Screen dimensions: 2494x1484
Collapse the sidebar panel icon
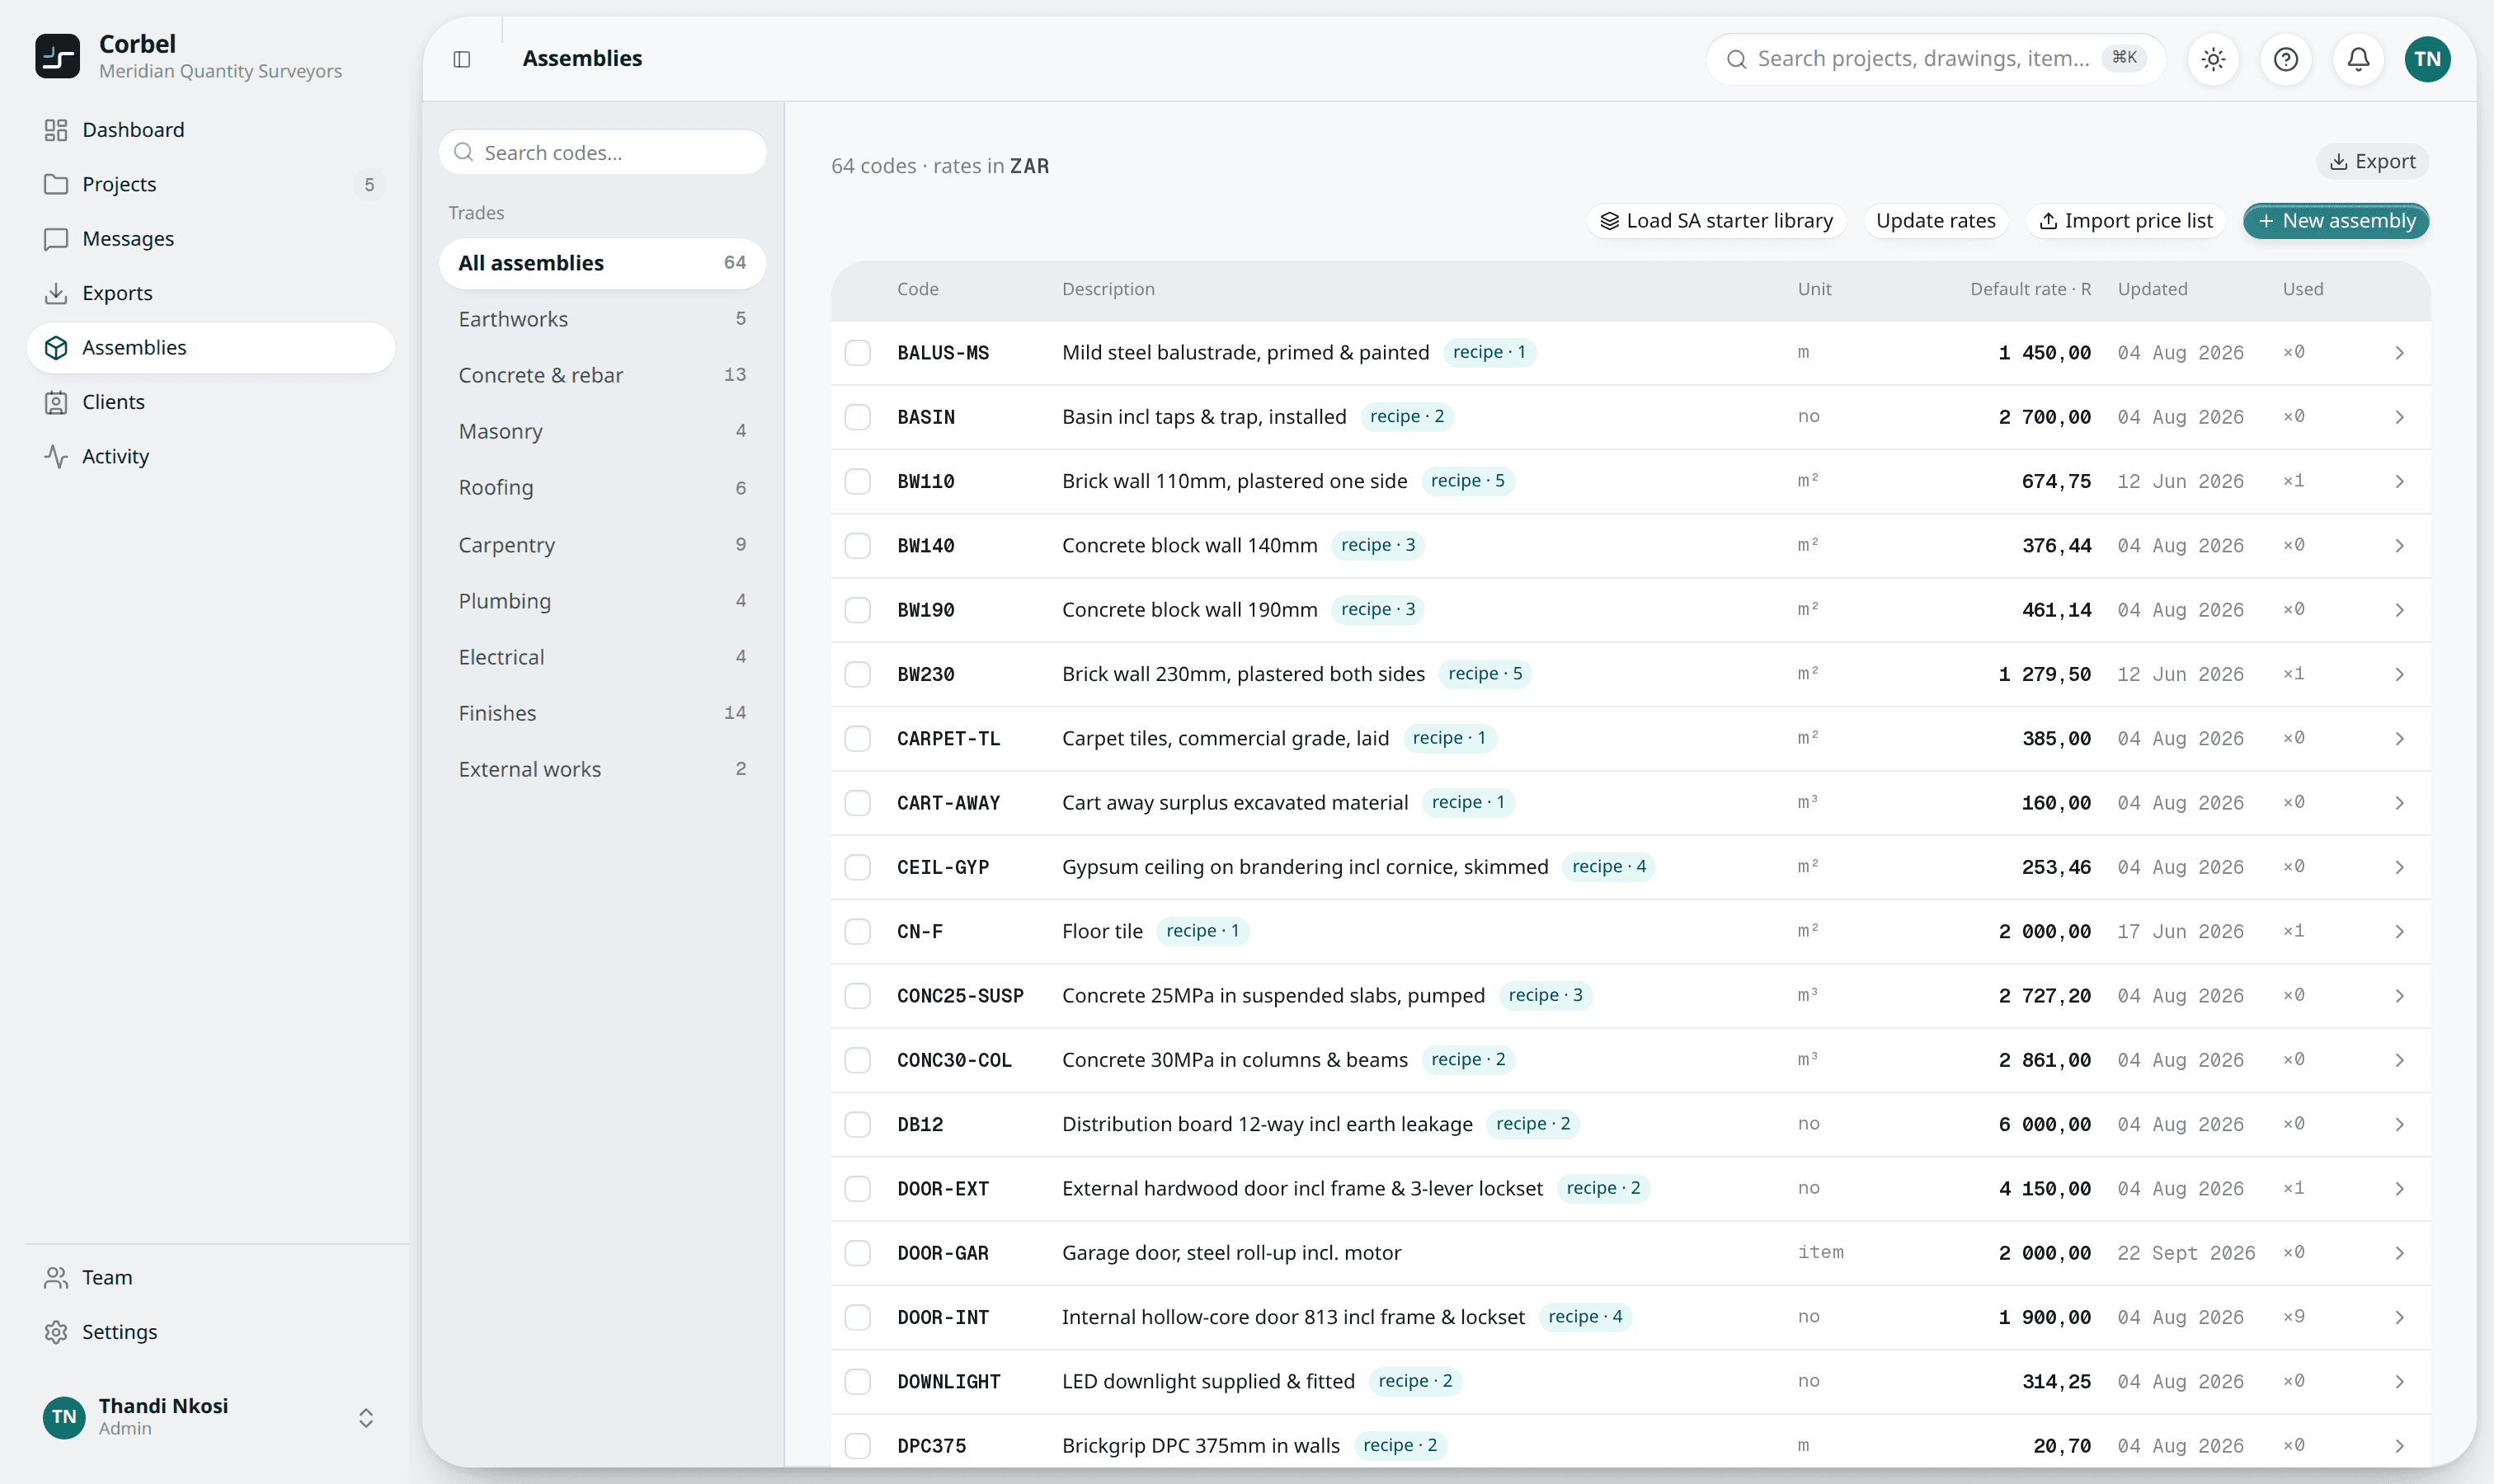click(461, 59)
